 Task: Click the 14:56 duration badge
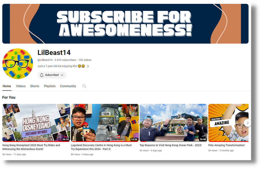134,139
